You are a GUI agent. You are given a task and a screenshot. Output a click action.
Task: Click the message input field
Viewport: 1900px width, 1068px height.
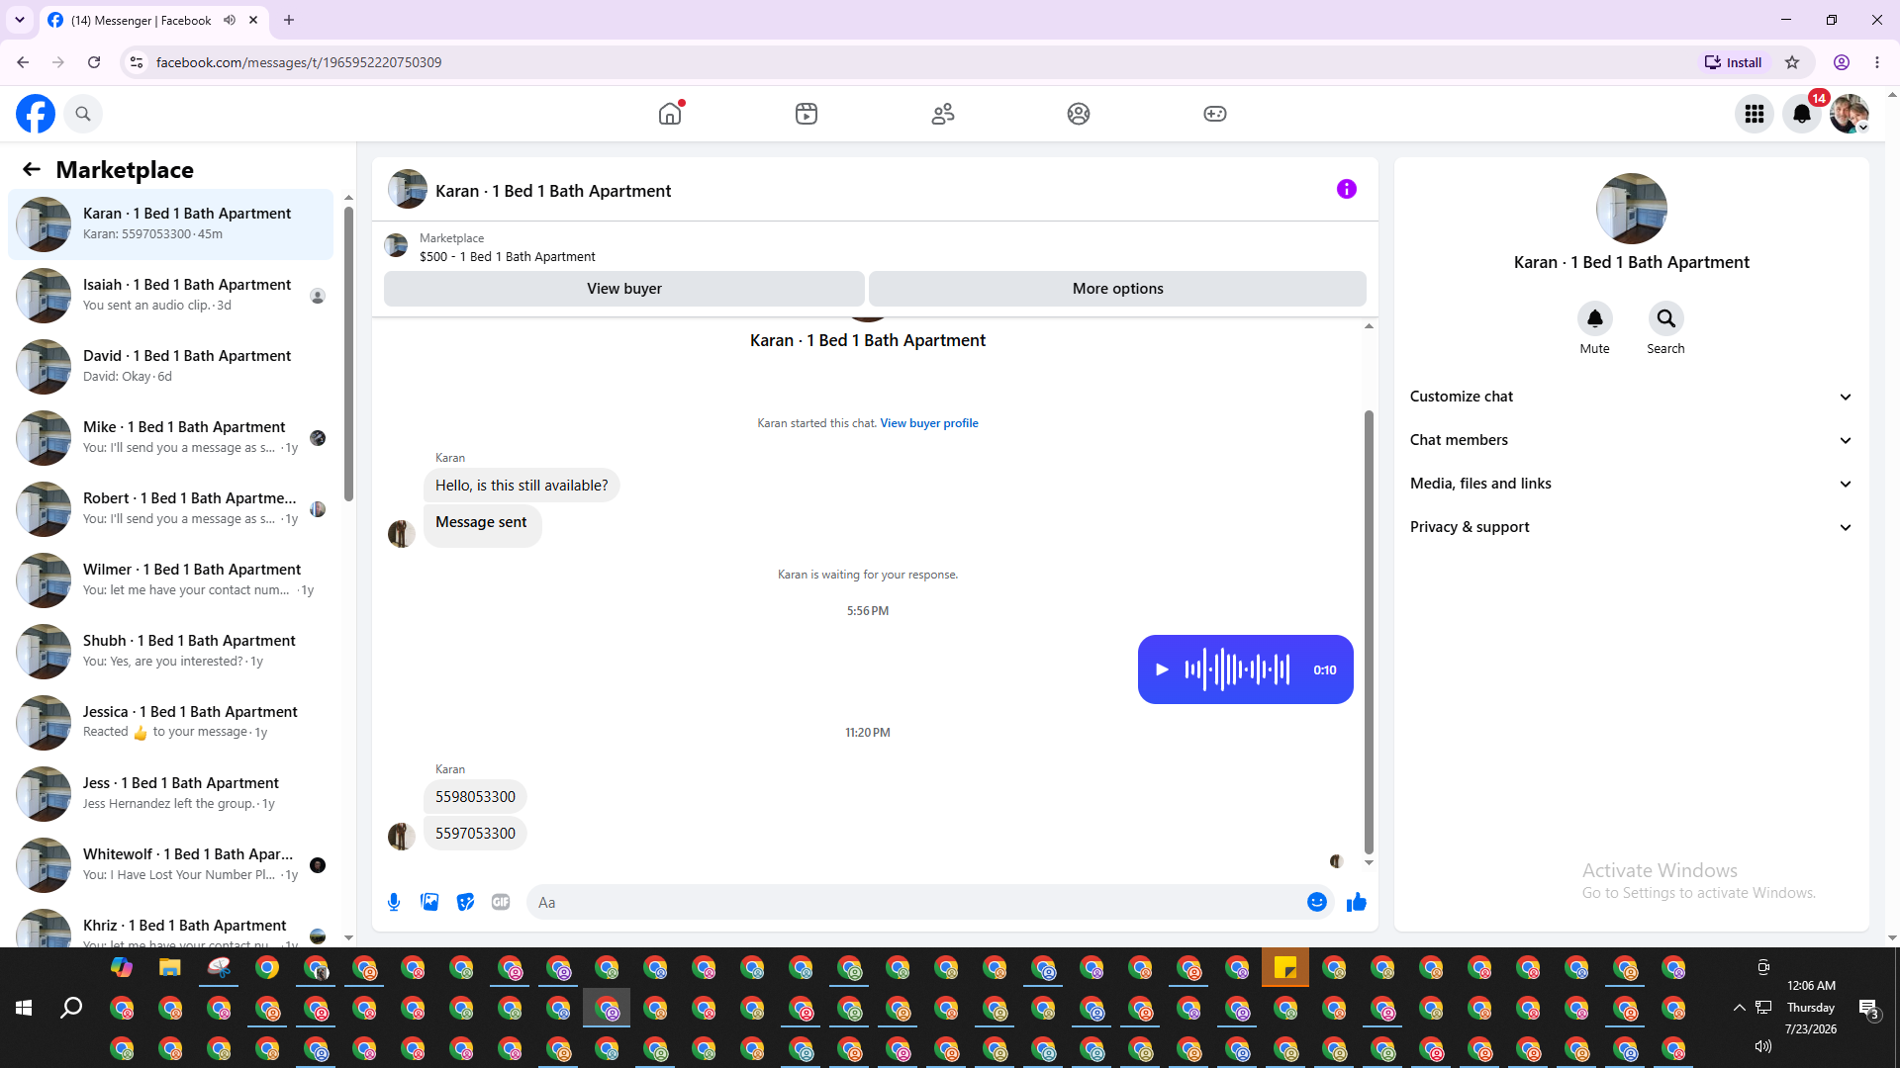pyautogui.click(x=916, y=902)
